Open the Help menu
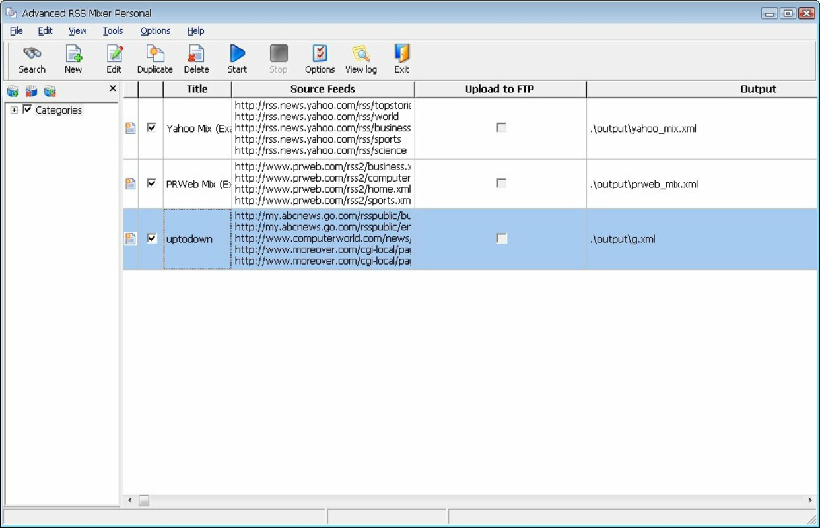820x528 pixels. coord(195,30)
